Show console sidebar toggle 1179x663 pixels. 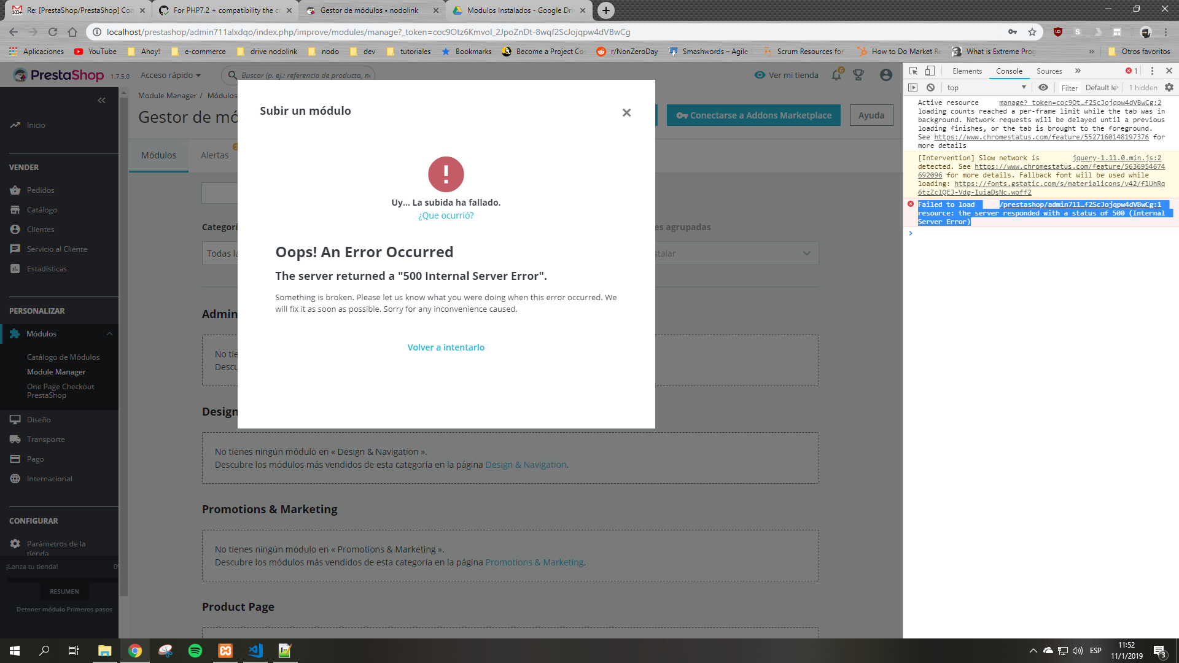913,88
